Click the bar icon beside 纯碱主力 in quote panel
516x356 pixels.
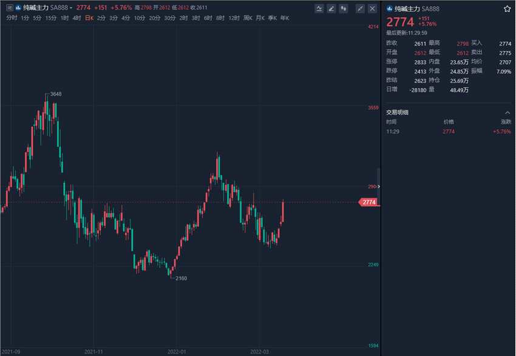pyautogui.click(x=390, y=9)
